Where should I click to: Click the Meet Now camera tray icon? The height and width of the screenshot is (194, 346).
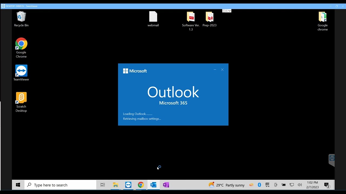pyautogui.click(x=276, y=185)
